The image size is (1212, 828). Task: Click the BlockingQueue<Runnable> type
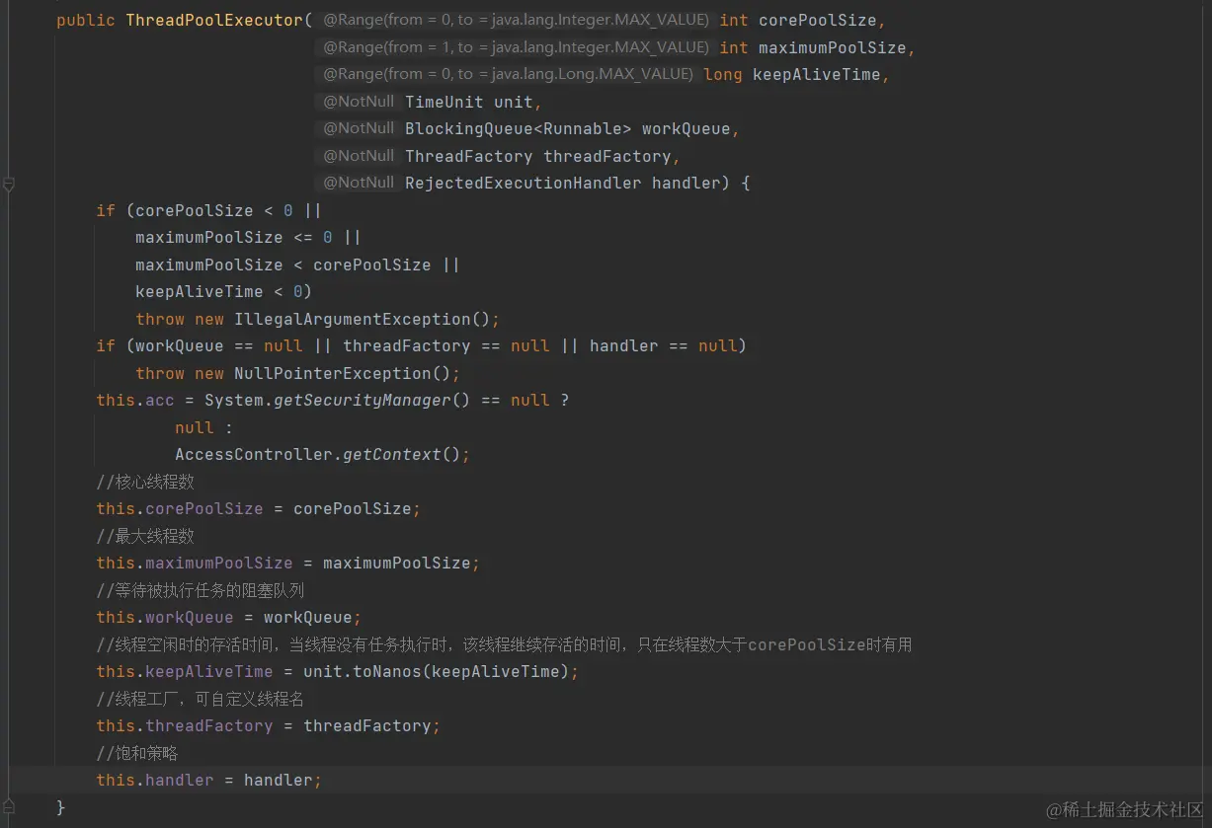point(518,129)
